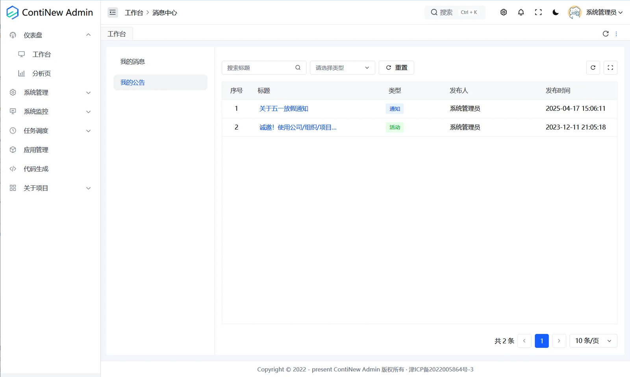Open the settings gear icon in header
630x377 pixels.
504,12
